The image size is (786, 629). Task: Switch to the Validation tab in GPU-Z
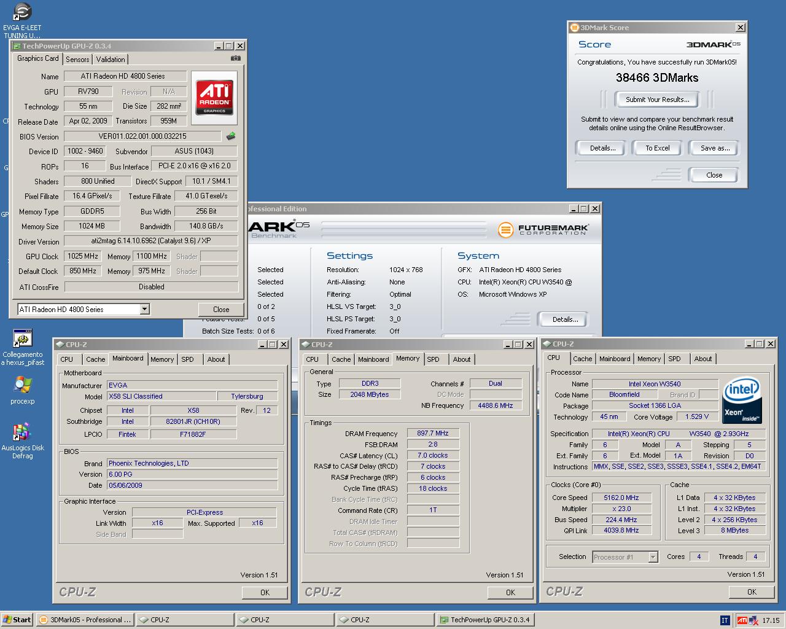pos(111,60)
